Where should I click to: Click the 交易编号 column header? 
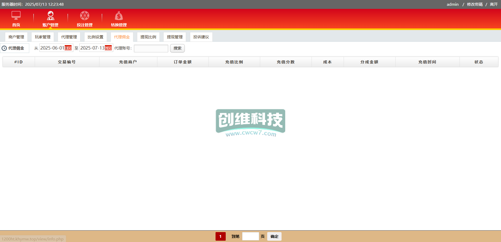pyautogui.click(x=67, y=62)
